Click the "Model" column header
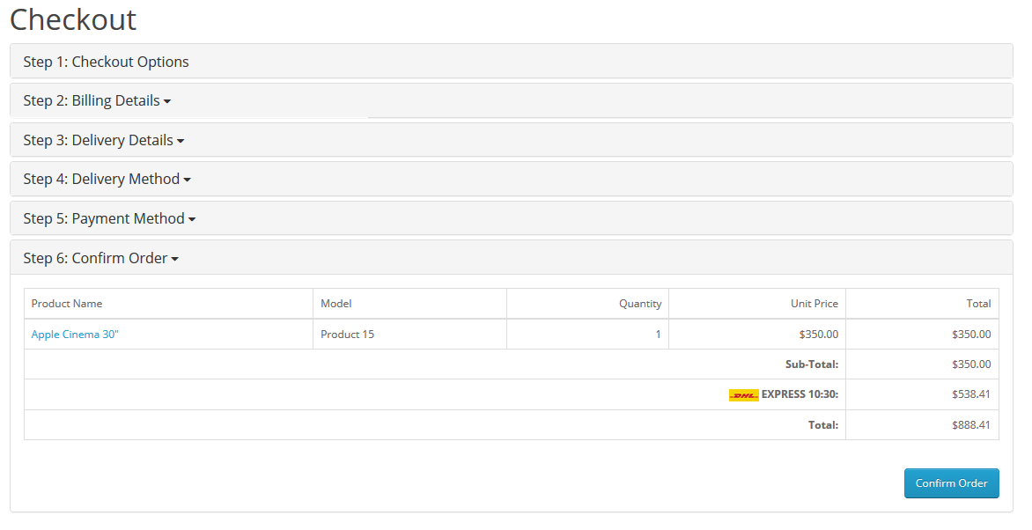This screenshot has width=1032, height=530. click(x=335, y=304)
